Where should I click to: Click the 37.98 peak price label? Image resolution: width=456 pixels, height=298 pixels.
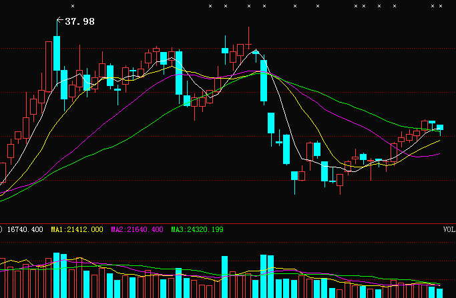[x=79, y=21]
